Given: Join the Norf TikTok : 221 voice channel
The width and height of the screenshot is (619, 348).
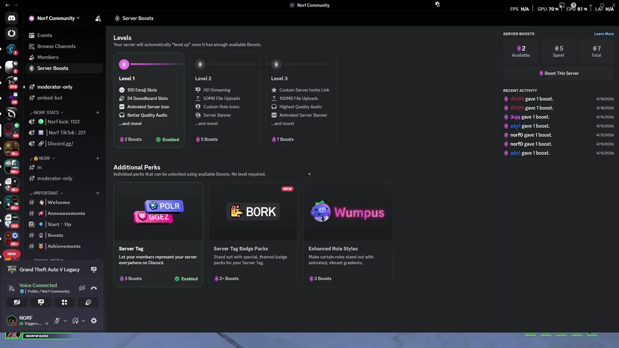Looking at the screenshot, I should (64, 132).
